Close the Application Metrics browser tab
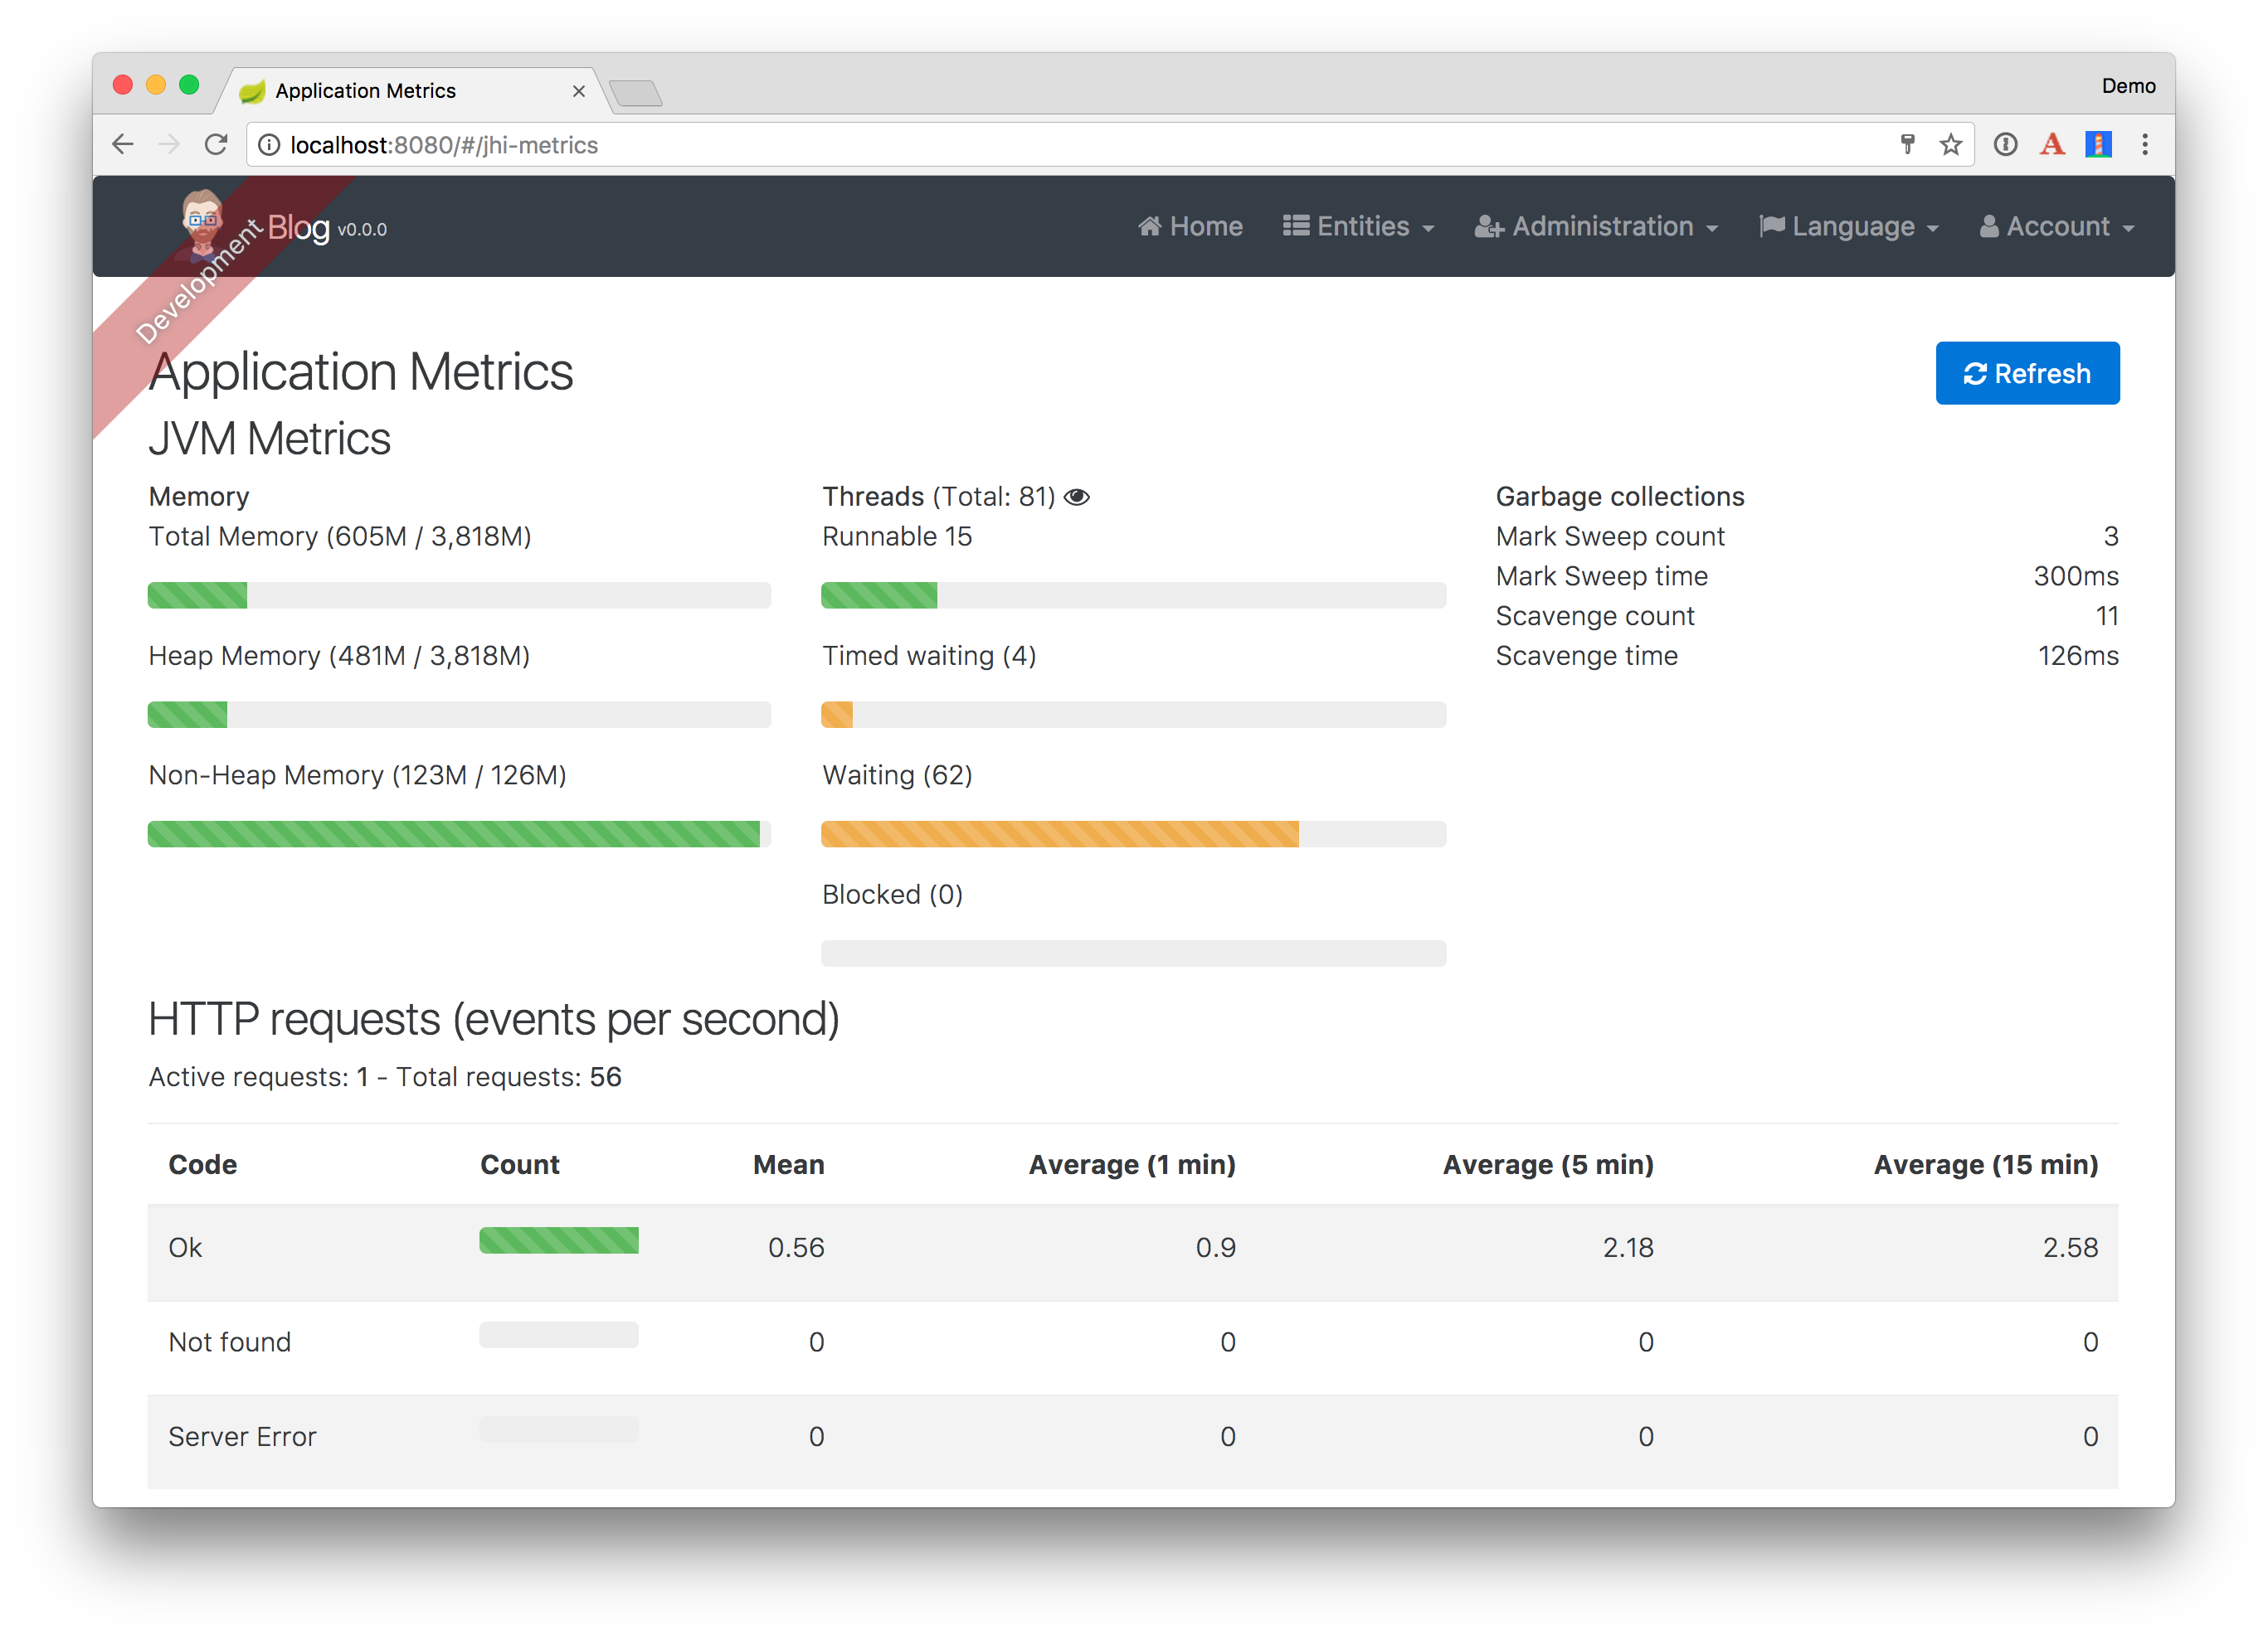The width and height of the screenshot is (2268, 1640). coord(579,91)
